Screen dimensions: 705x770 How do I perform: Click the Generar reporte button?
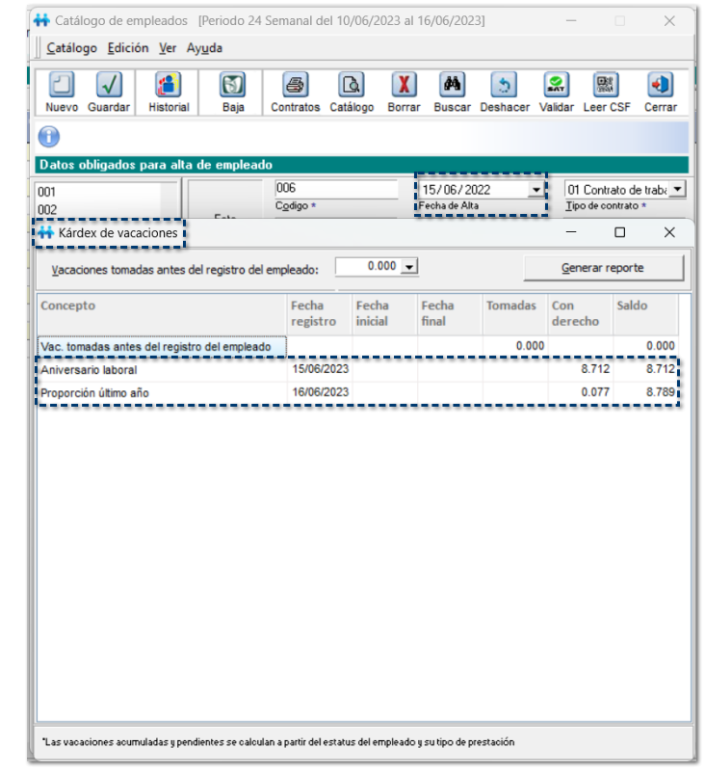coord(603,268)
